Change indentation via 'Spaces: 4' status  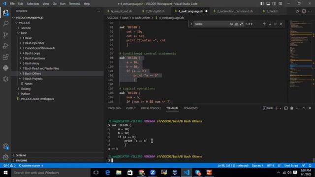pos(257,166)
